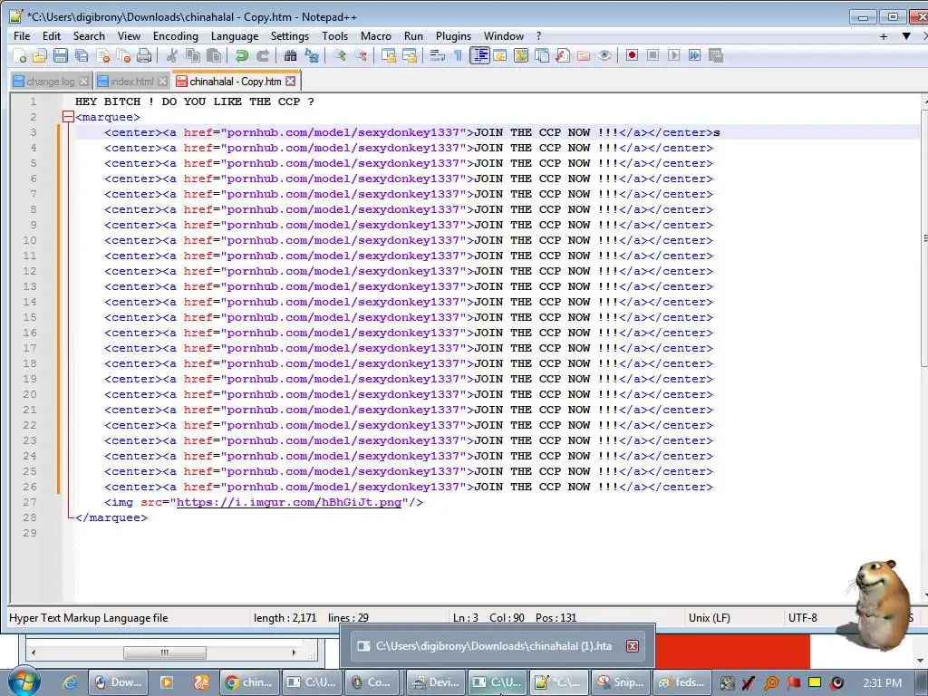Viewport: 928px width, 696px height.
Task: Click the clock showing 2:31 PM
Action: [882, 682]
